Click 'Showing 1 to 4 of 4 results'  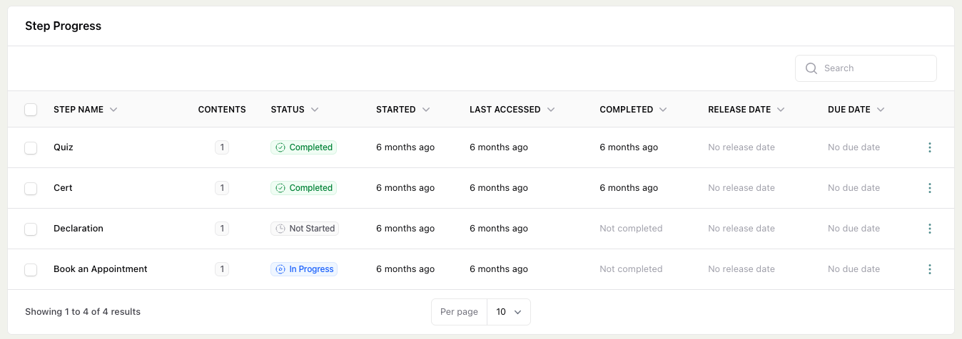tap(83, 312)
